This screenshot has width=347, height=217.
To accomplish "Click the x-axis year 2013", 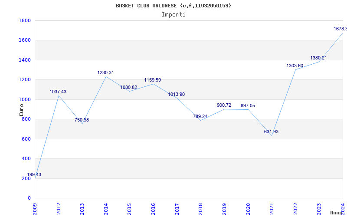I will (x=82, y=209).
